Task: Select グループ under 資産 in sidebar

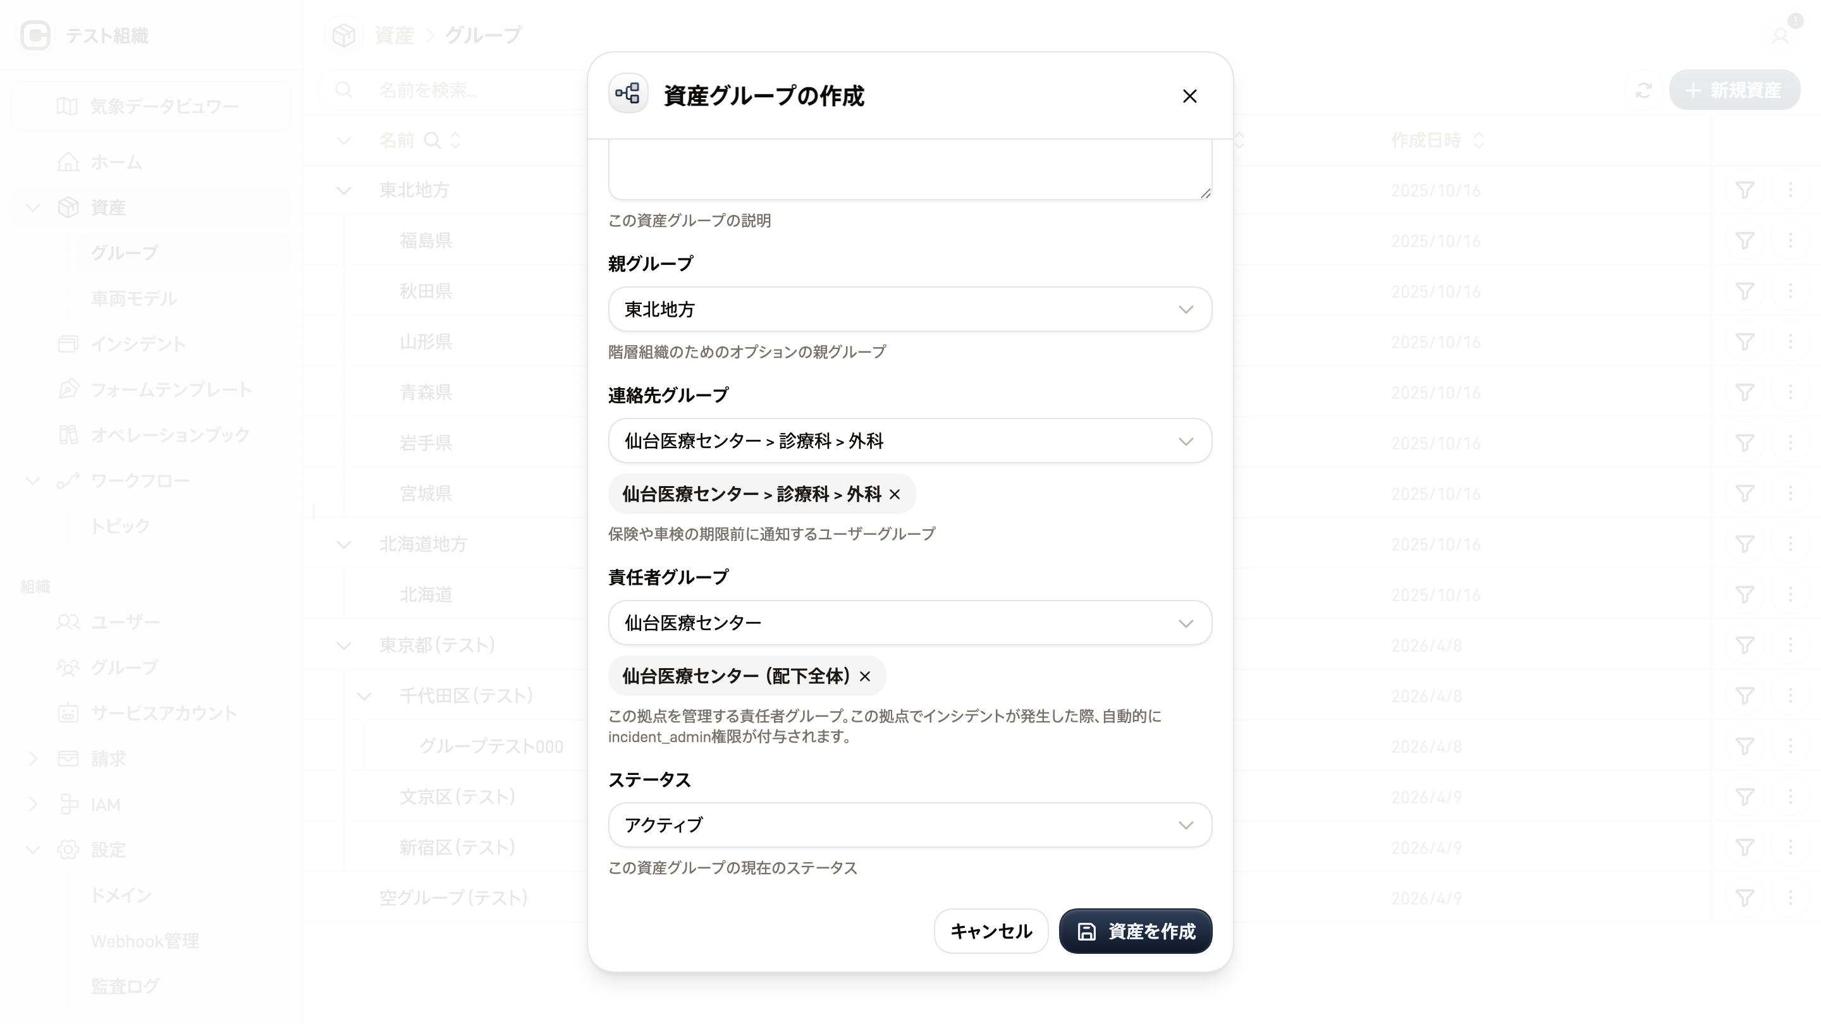Action: [x=125, y=253]
